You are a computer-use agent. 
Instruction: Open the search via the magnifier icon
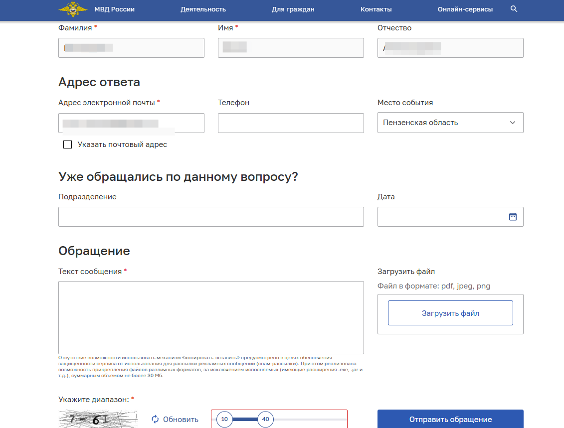coord(514,8)
